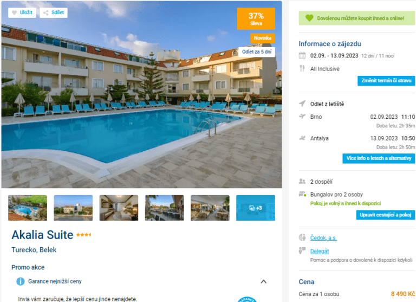The height and width of the screenshot is (302, 416).
Task: Click the calendar icon next to trip dates
Action: [302, 55]
